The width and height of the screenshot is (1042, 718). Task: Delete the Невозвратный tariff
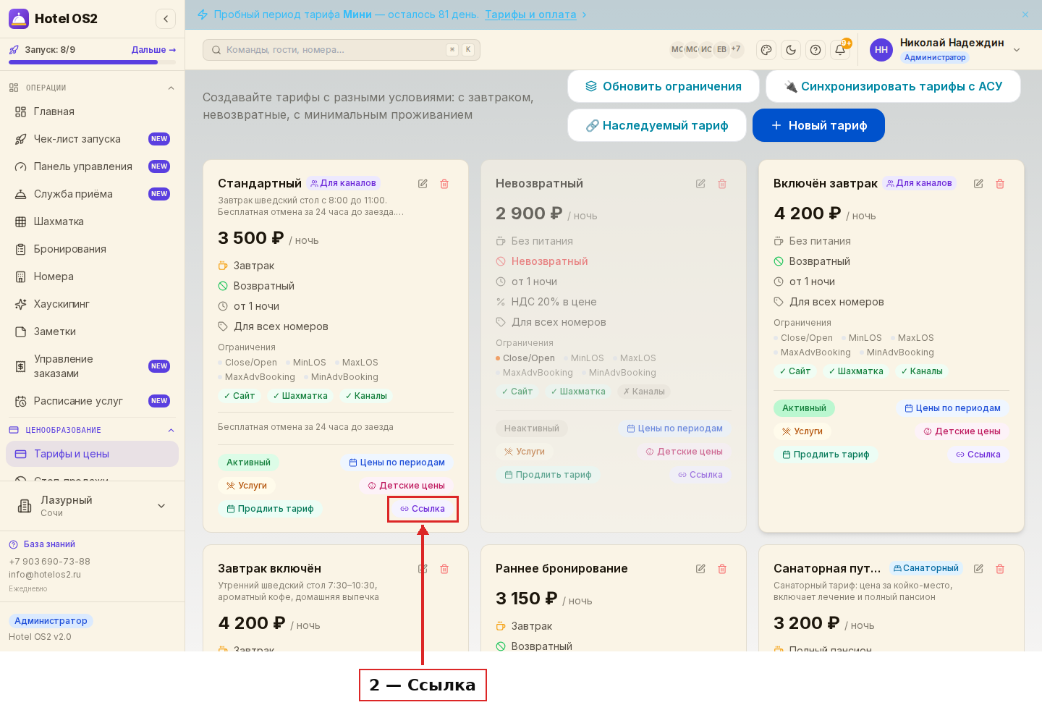[722, 184]
